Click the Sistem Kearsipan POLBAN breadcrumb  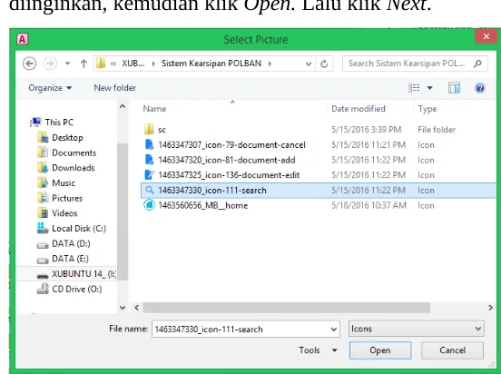[x=211, y=64]
